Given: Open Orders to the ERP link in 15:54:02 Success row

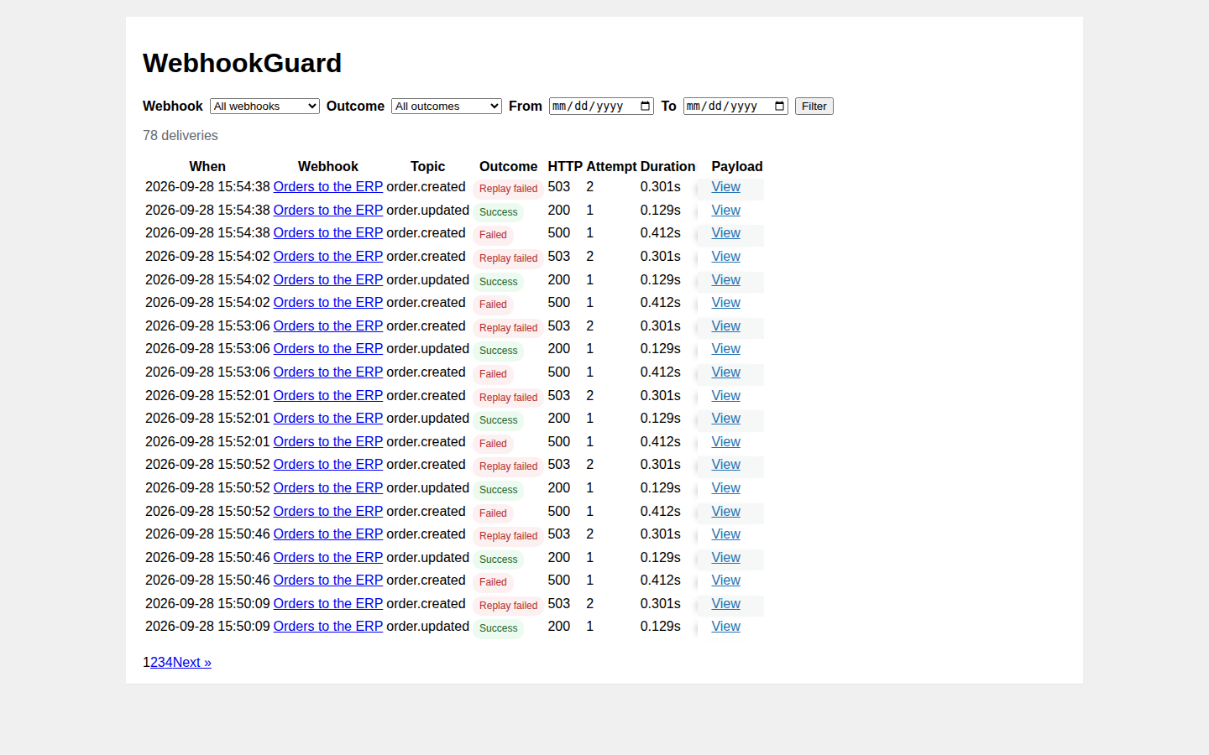Looking at the screenshot, I should click(x=327, y=279).
